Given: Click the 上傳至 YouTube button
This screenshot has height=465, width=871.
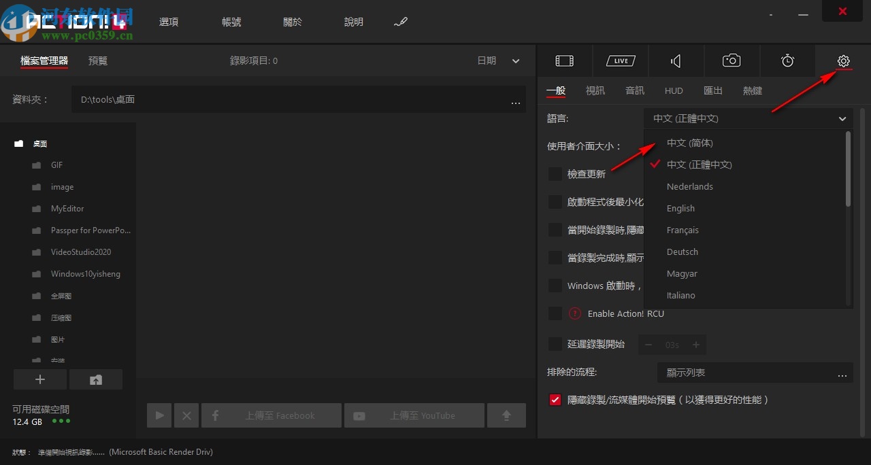Looking at the screenshot, I should click(414, 415).
